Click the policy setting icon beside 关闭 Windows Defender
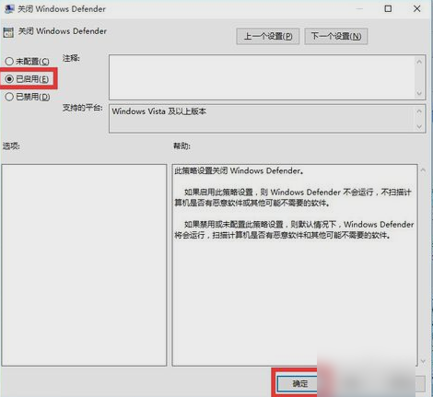The width and height of the screenshot is (433, 397). pyautogui.click(x=8, y=32)
